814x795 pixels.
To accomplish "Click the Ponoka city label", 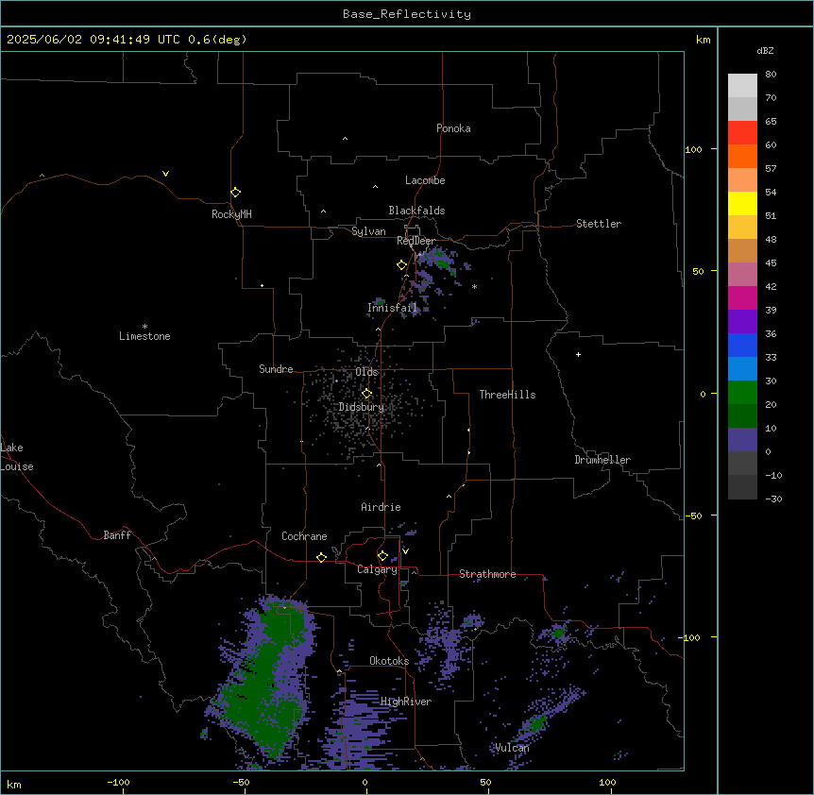I will pyautogui.click(x=453, y=128).
